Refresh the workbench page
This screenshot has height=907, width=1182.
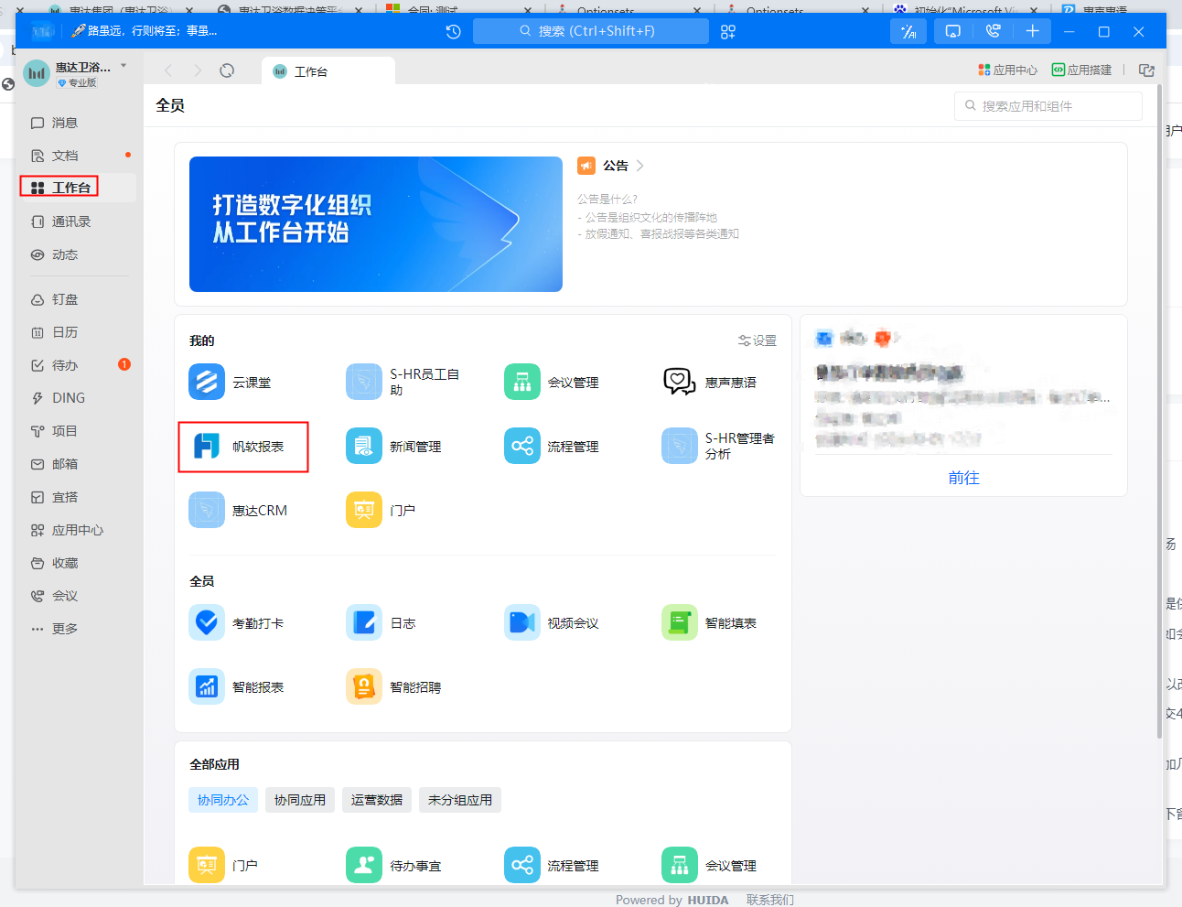pyautogui.click(x=227, y=70)
